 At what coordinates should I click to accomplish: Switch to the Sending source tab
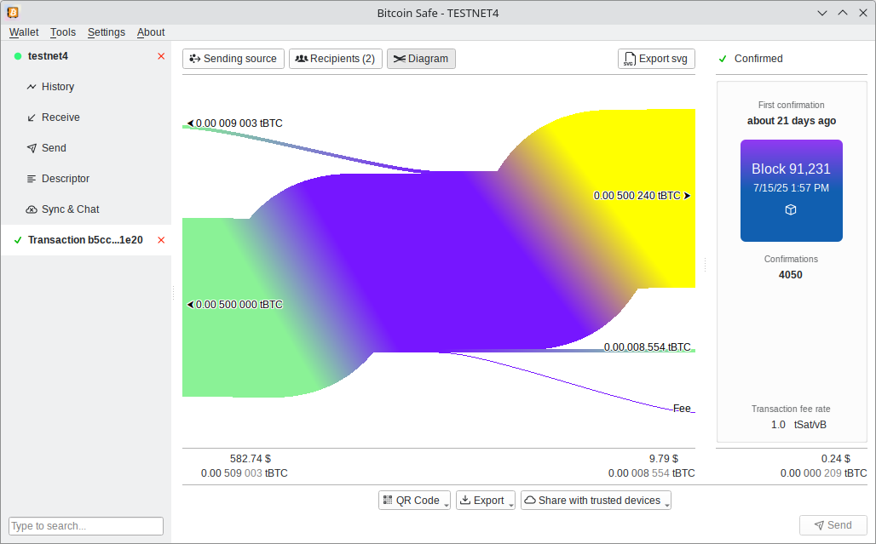(x=233, y=59)
